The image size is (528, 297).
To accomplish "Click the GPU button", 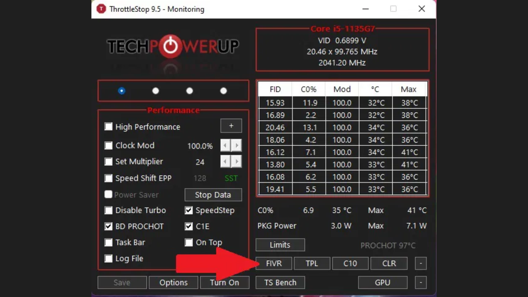I will point(383,282).
